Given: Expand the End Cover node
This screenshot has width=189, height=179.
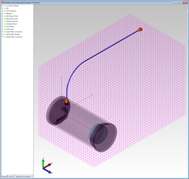Looking at the screenshot, I should click(x=3, y=29).
